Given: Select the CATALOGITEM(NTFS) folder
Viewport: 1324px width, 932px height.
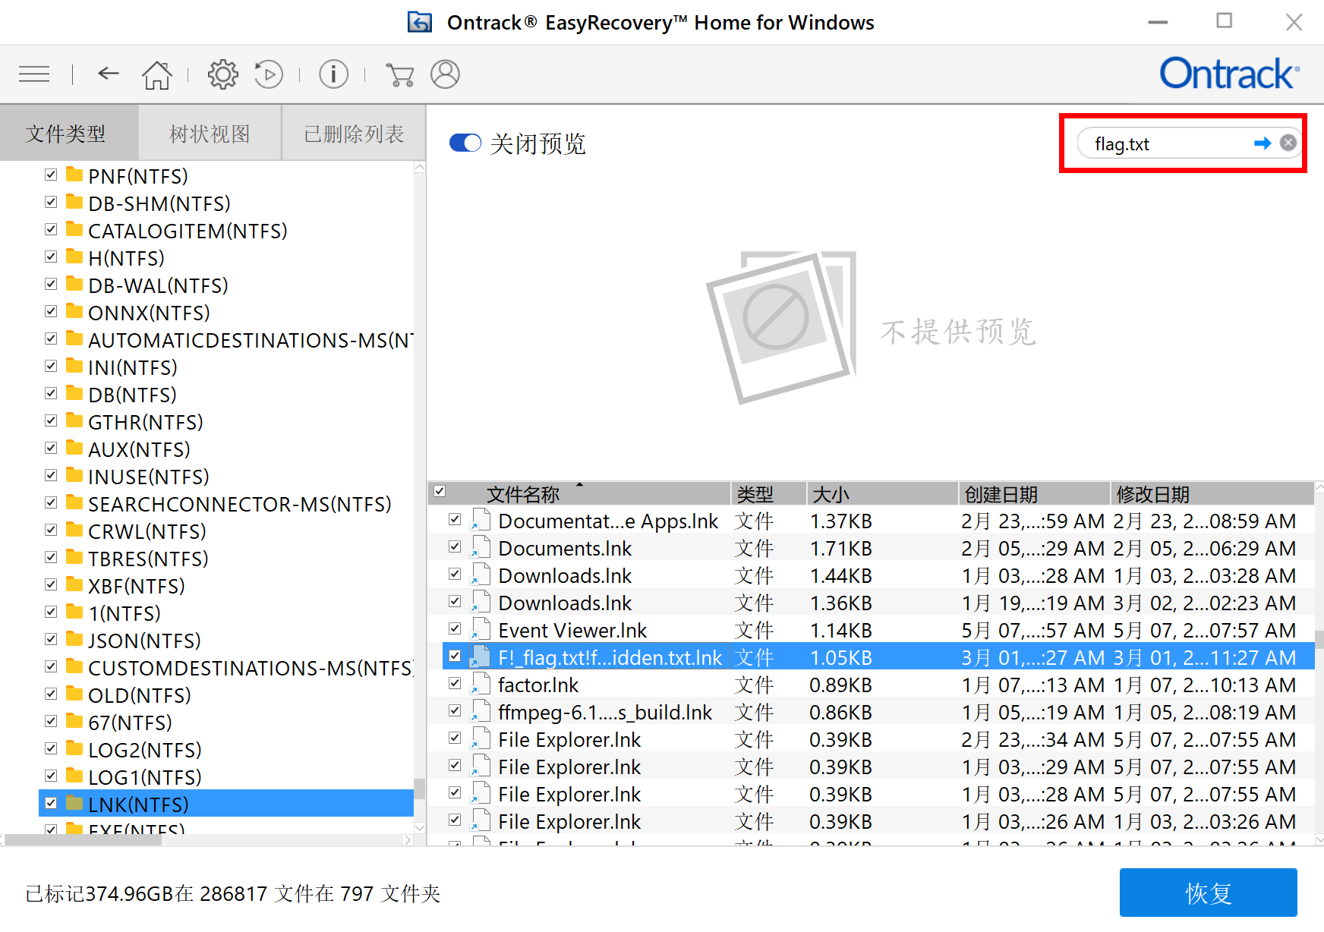Looking at the screenshot, I should tap(188, 231).
